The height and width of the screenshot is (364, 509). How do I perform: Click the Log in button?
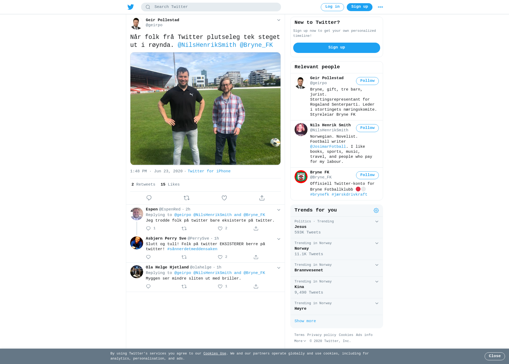[332, 7]
